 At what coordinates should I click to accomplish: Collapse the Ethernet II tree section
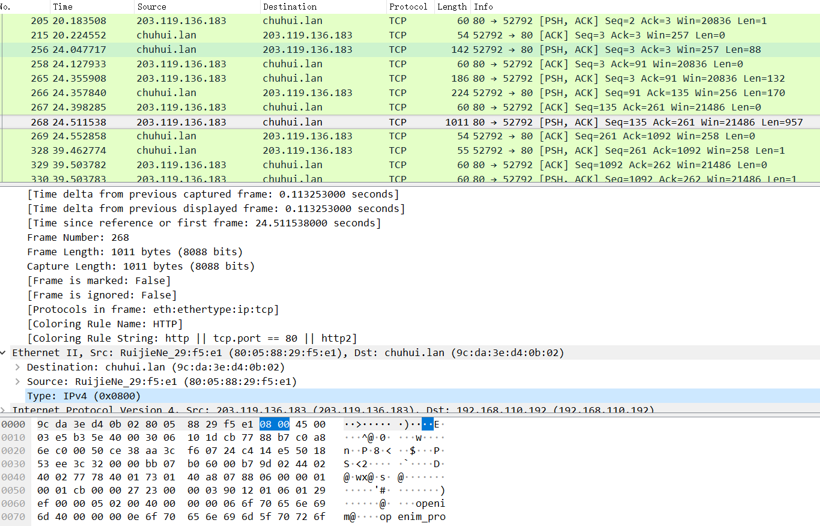4,353
